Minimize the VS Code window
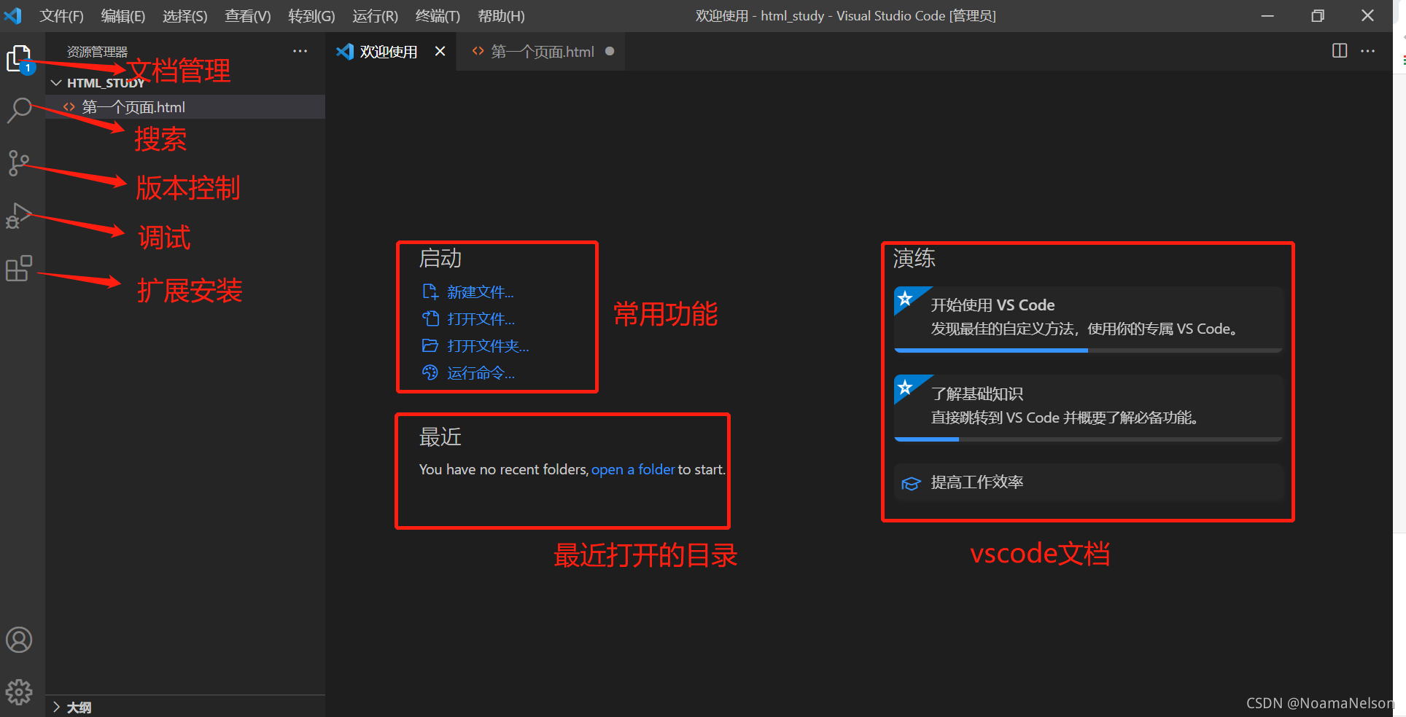The height and width of the screenshot is (717, 1406). (1267, 15)
